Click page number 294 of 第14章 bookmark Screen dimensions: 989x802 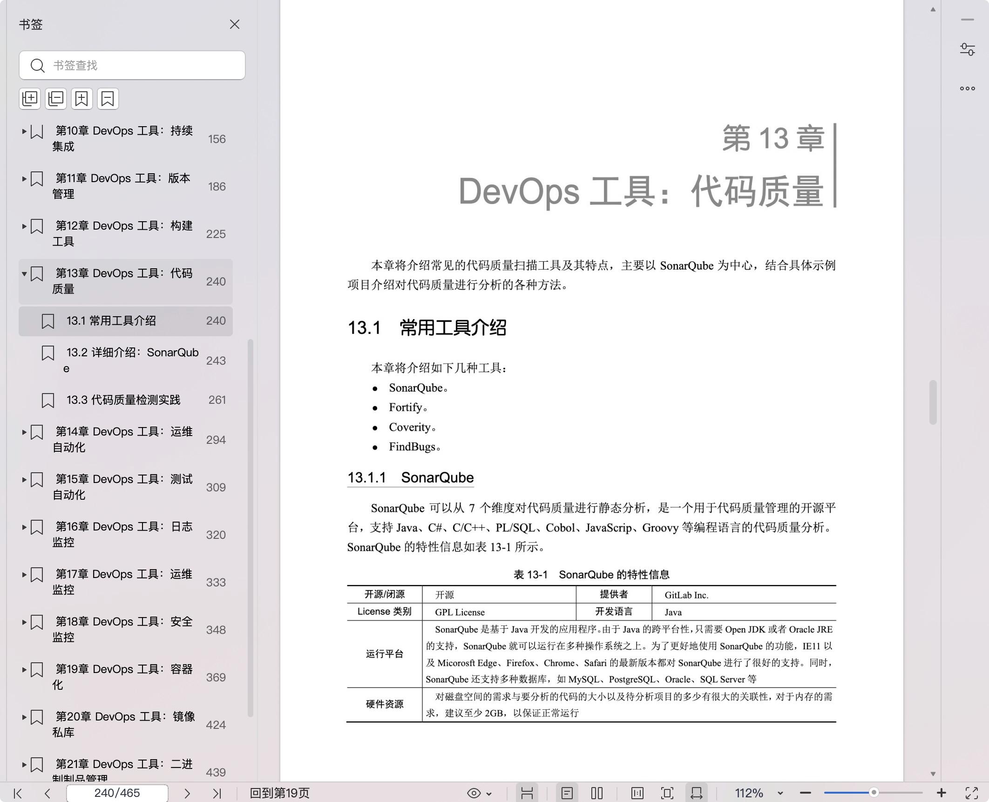click(x=216, y=440)
